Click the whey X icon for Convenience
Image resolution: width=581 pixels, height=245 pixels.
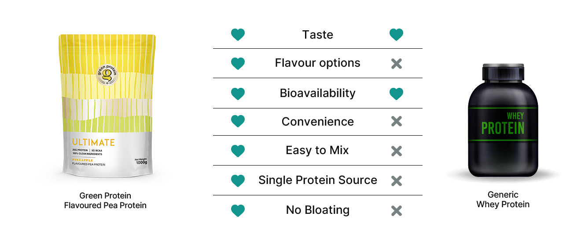[396, 122]
